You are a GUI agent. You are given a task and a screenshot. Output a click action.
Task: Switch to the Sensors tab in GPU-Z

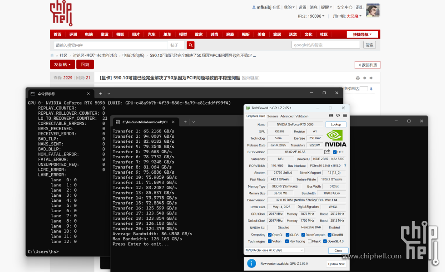(x=273, y=116)
